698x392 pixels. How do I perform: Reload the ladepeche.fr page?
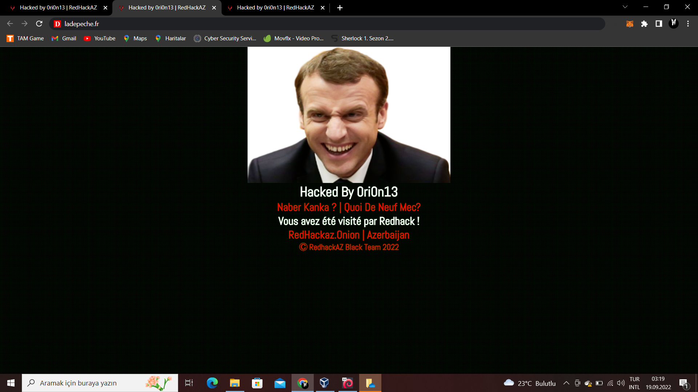click(x=39, y=24)
